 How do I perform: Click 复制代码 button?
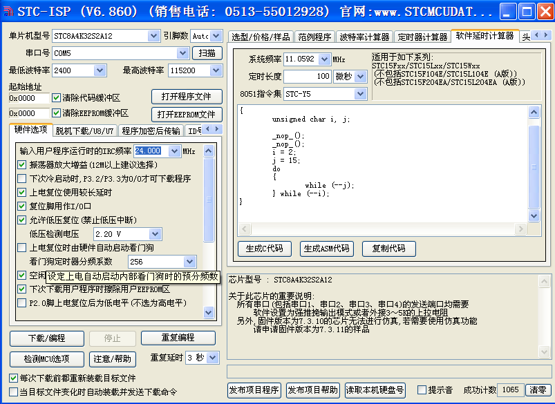pos(389,249)
